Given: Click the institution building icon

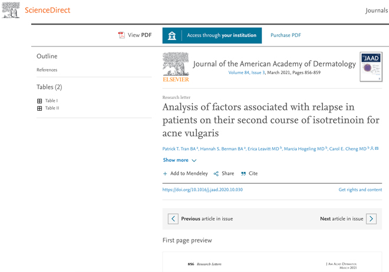Looking at the screenshot, I should click(x=172, y=35).
